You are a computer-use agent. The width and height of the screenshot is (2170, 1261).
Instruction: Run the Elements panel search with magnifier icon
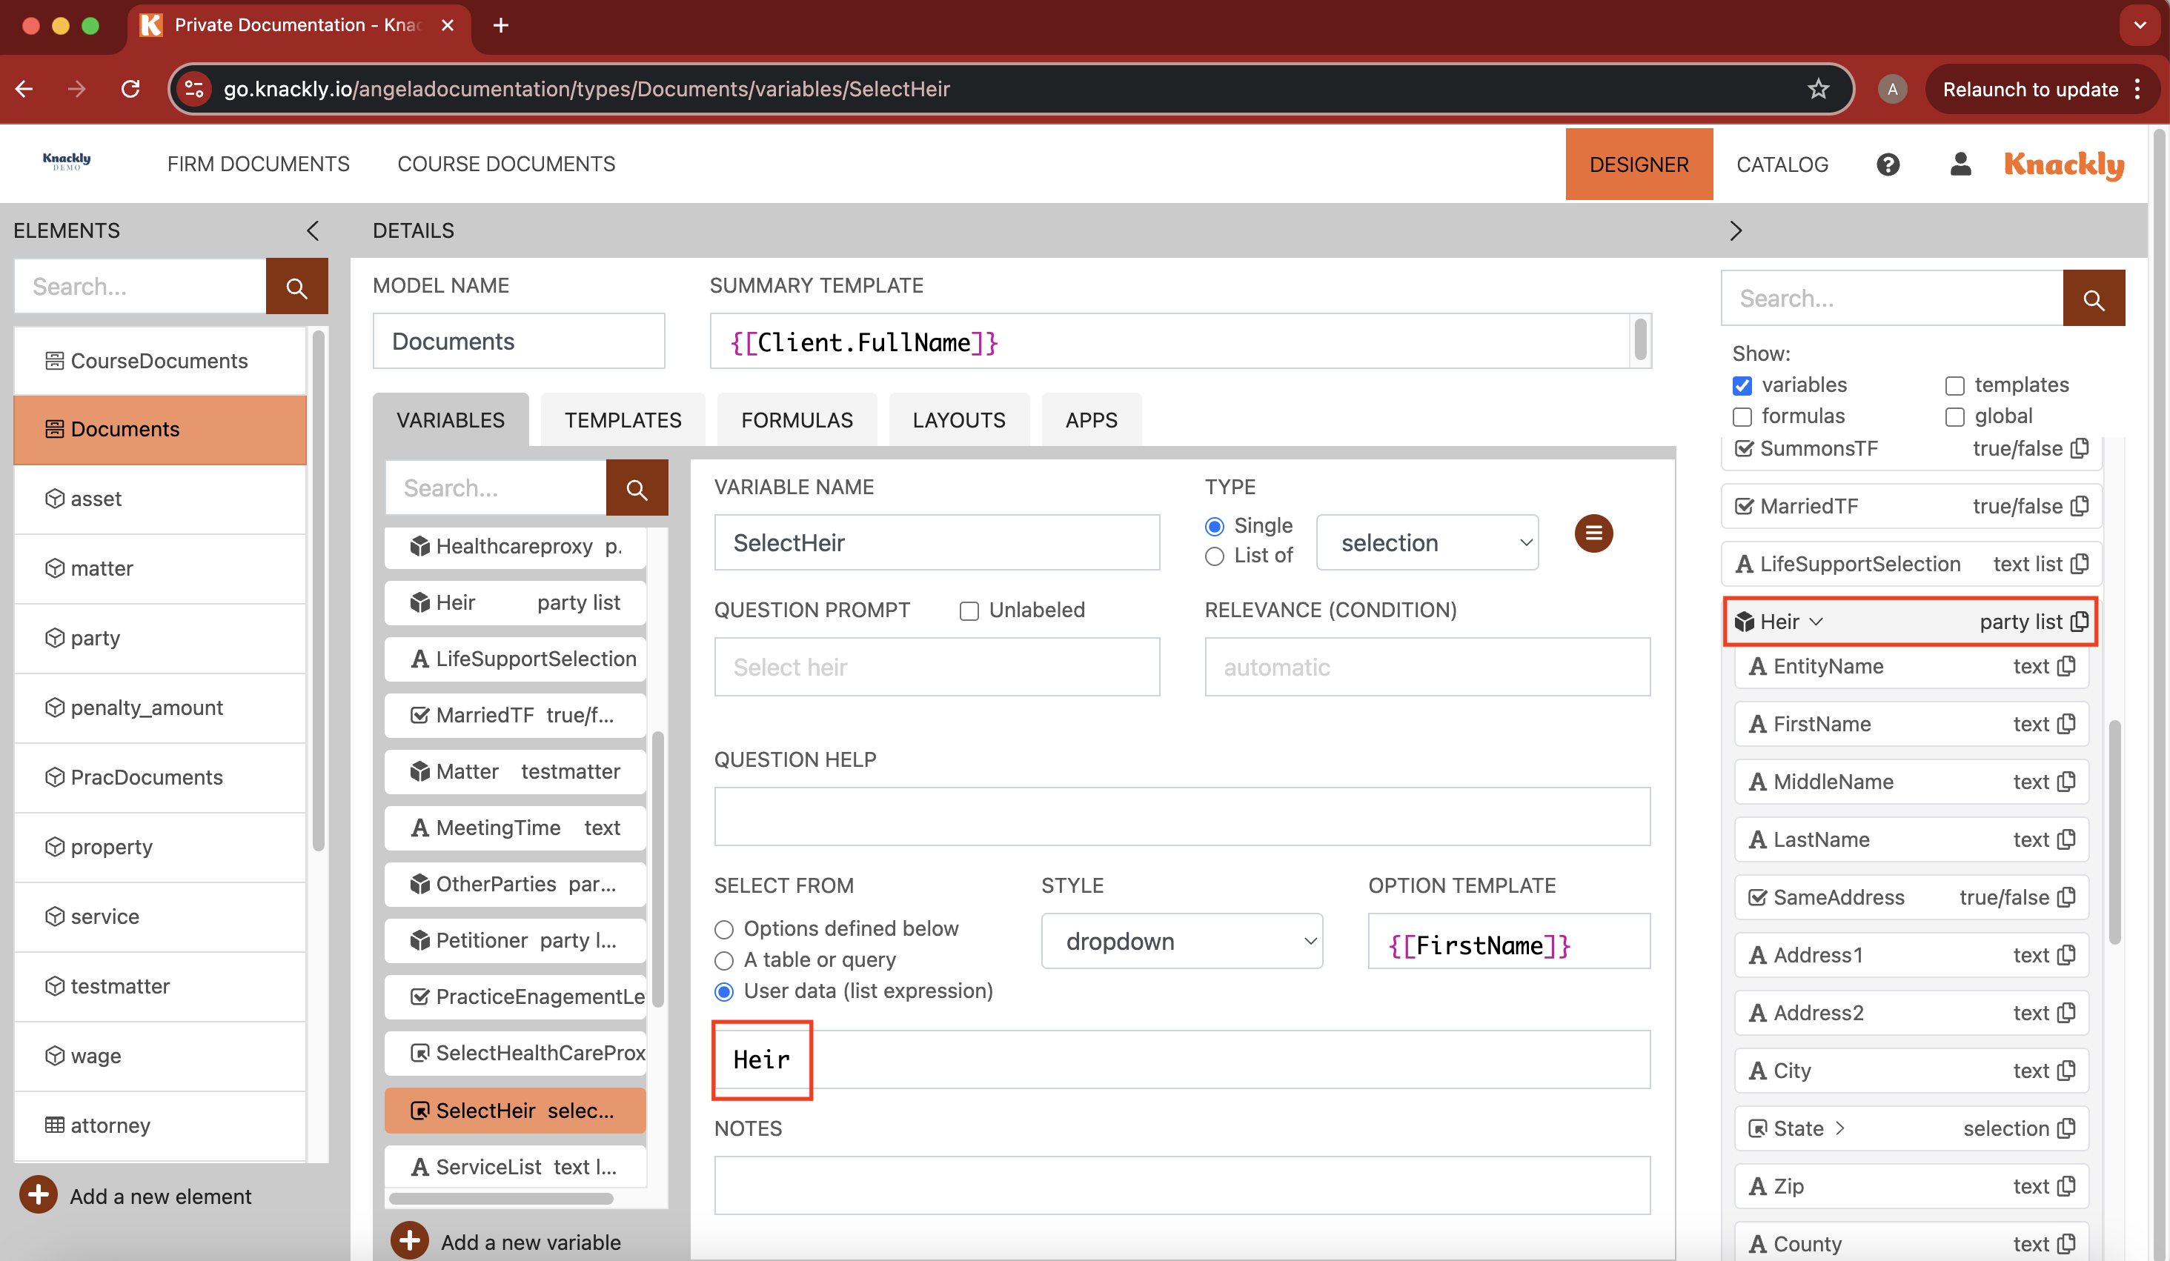coord(296,286)
